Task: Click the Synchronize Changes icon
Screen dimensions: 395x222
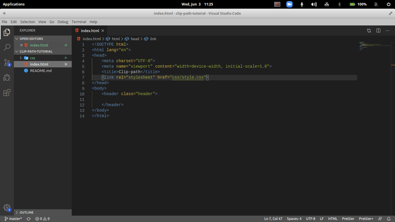Action: pyautogui.click(x=29, y=219)
